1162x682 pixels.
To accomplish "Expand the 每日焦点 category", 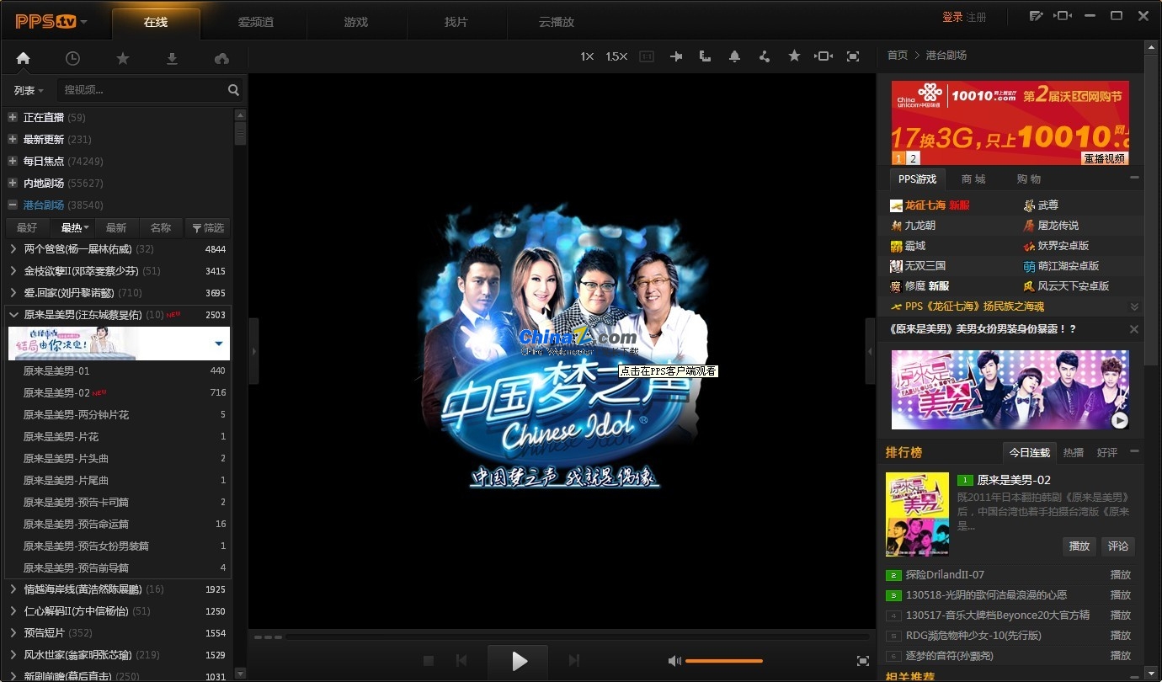I will coord(13,161).
